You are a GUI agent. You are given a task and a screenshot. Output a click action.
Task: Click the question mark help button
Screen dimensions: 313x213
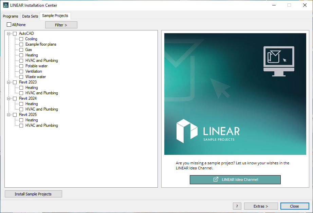tap(237, 206)
